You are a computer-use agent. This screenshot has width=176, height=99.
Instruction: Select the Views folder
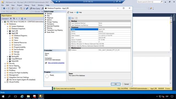tap(16, 40)
